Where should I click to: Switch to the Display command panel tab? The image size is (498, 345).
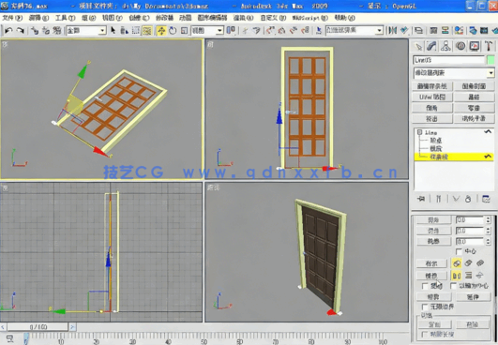pyautogui.click(x=475, y=46)
